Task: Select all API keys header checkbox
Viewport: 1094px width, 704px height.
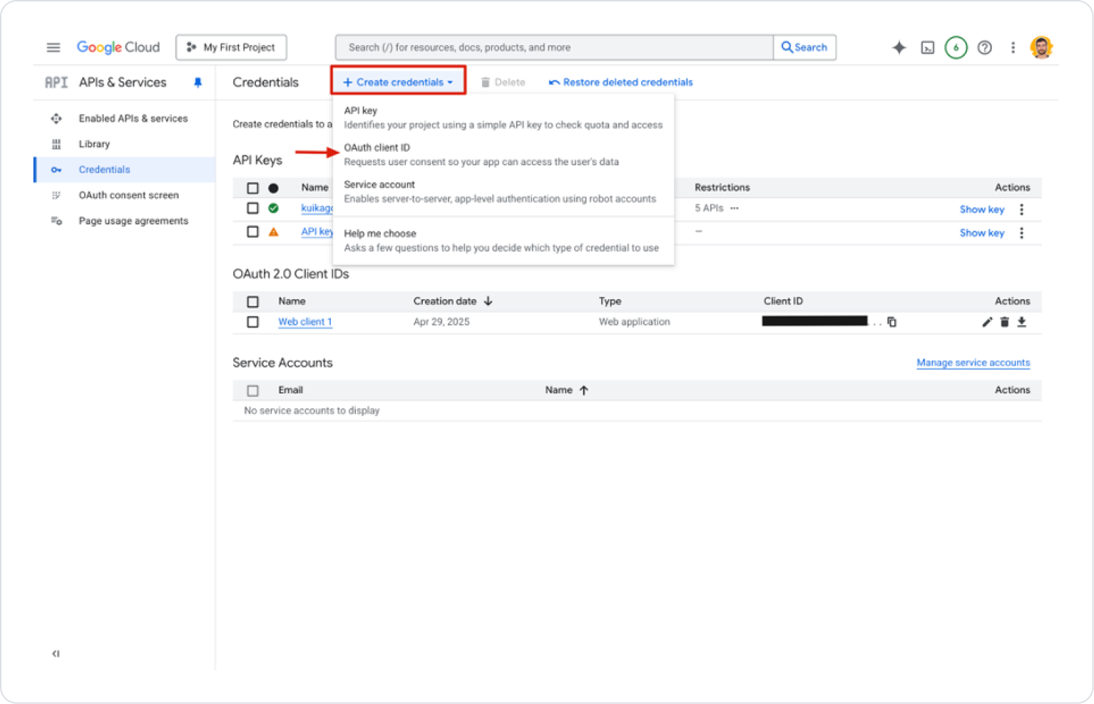Action: tap(252, 188)
